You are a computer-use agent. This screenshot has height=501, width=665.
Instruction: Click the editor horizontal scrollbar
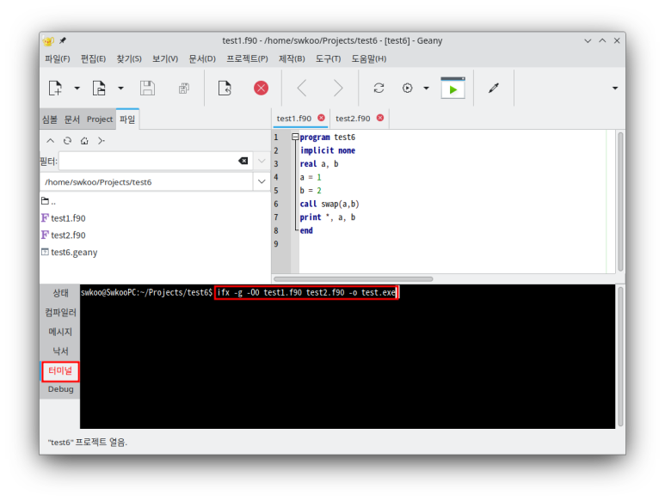[354, 279]
